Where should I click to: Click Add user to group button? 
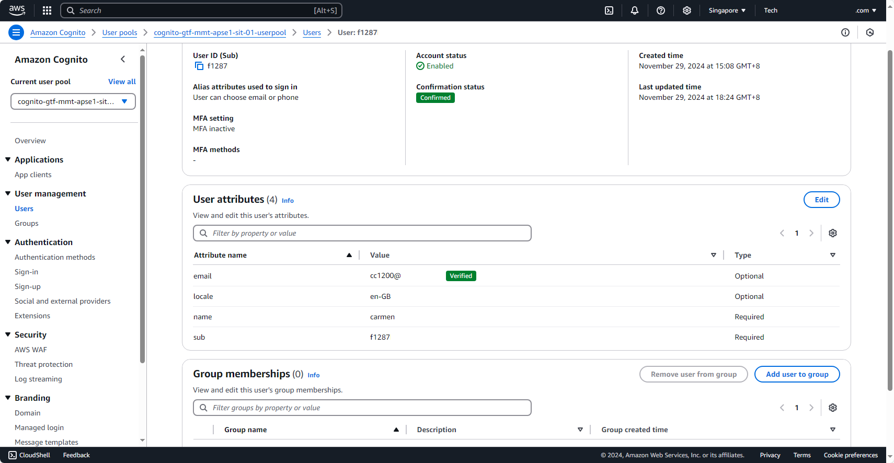(797, 374)
